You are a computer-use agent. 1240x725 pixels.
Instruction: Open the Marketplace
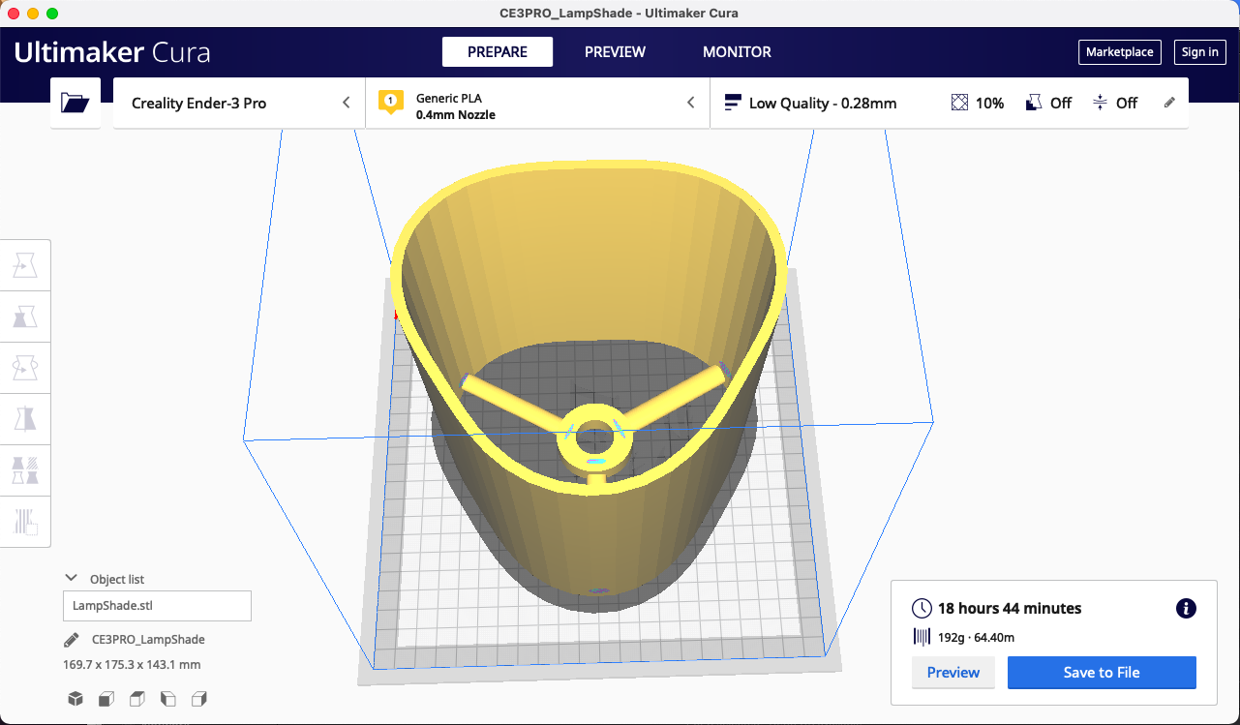coord(1120,52)
